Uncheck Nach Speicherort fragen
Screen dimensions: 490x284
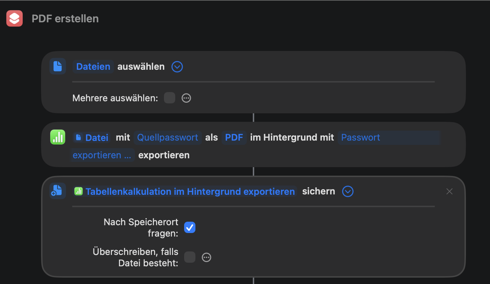pyautogui.click(x=190, y=227)
